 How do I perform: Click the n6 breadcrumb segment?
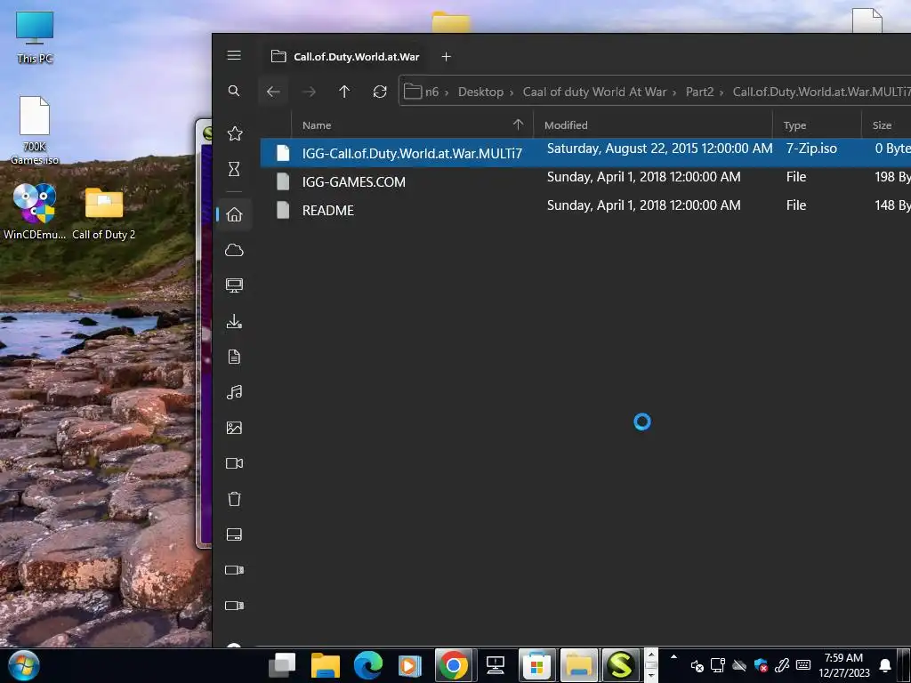[x=431, y=92]
